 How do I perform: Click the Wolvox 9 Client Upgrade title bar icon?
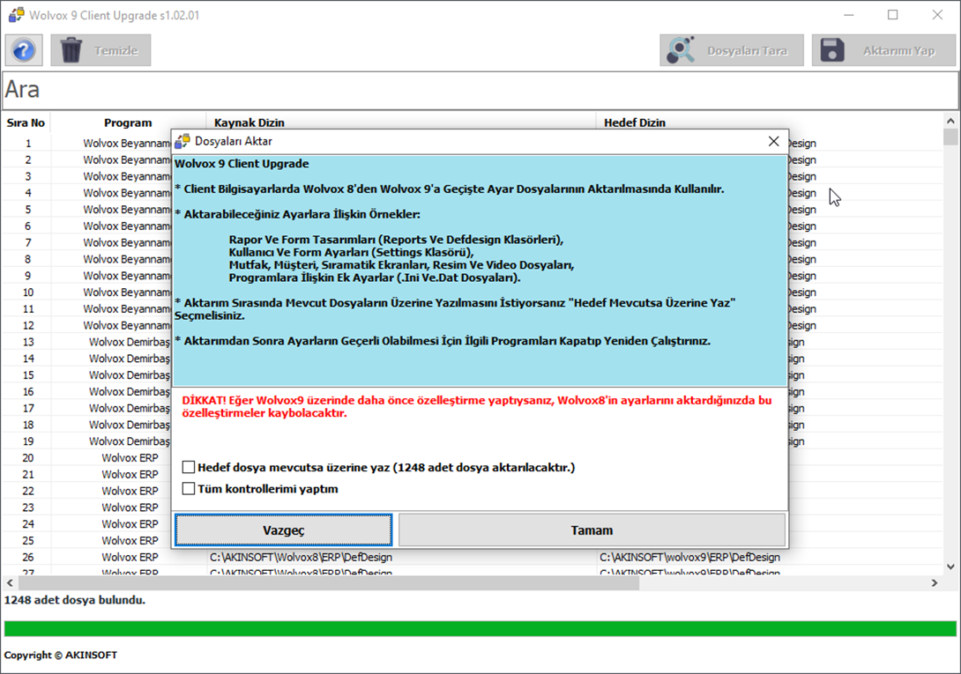point(16,15)
